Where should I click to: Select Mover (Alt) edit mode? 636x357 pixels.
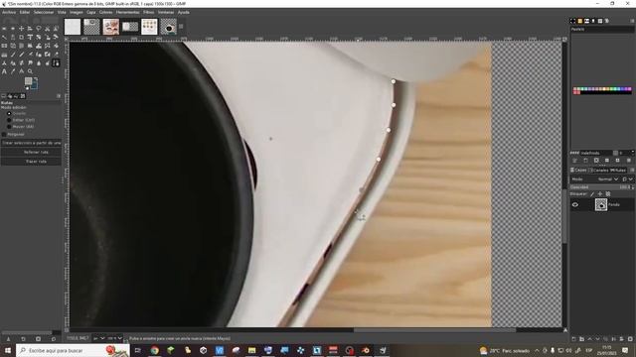pyautogui.click(x=9, y=126)
